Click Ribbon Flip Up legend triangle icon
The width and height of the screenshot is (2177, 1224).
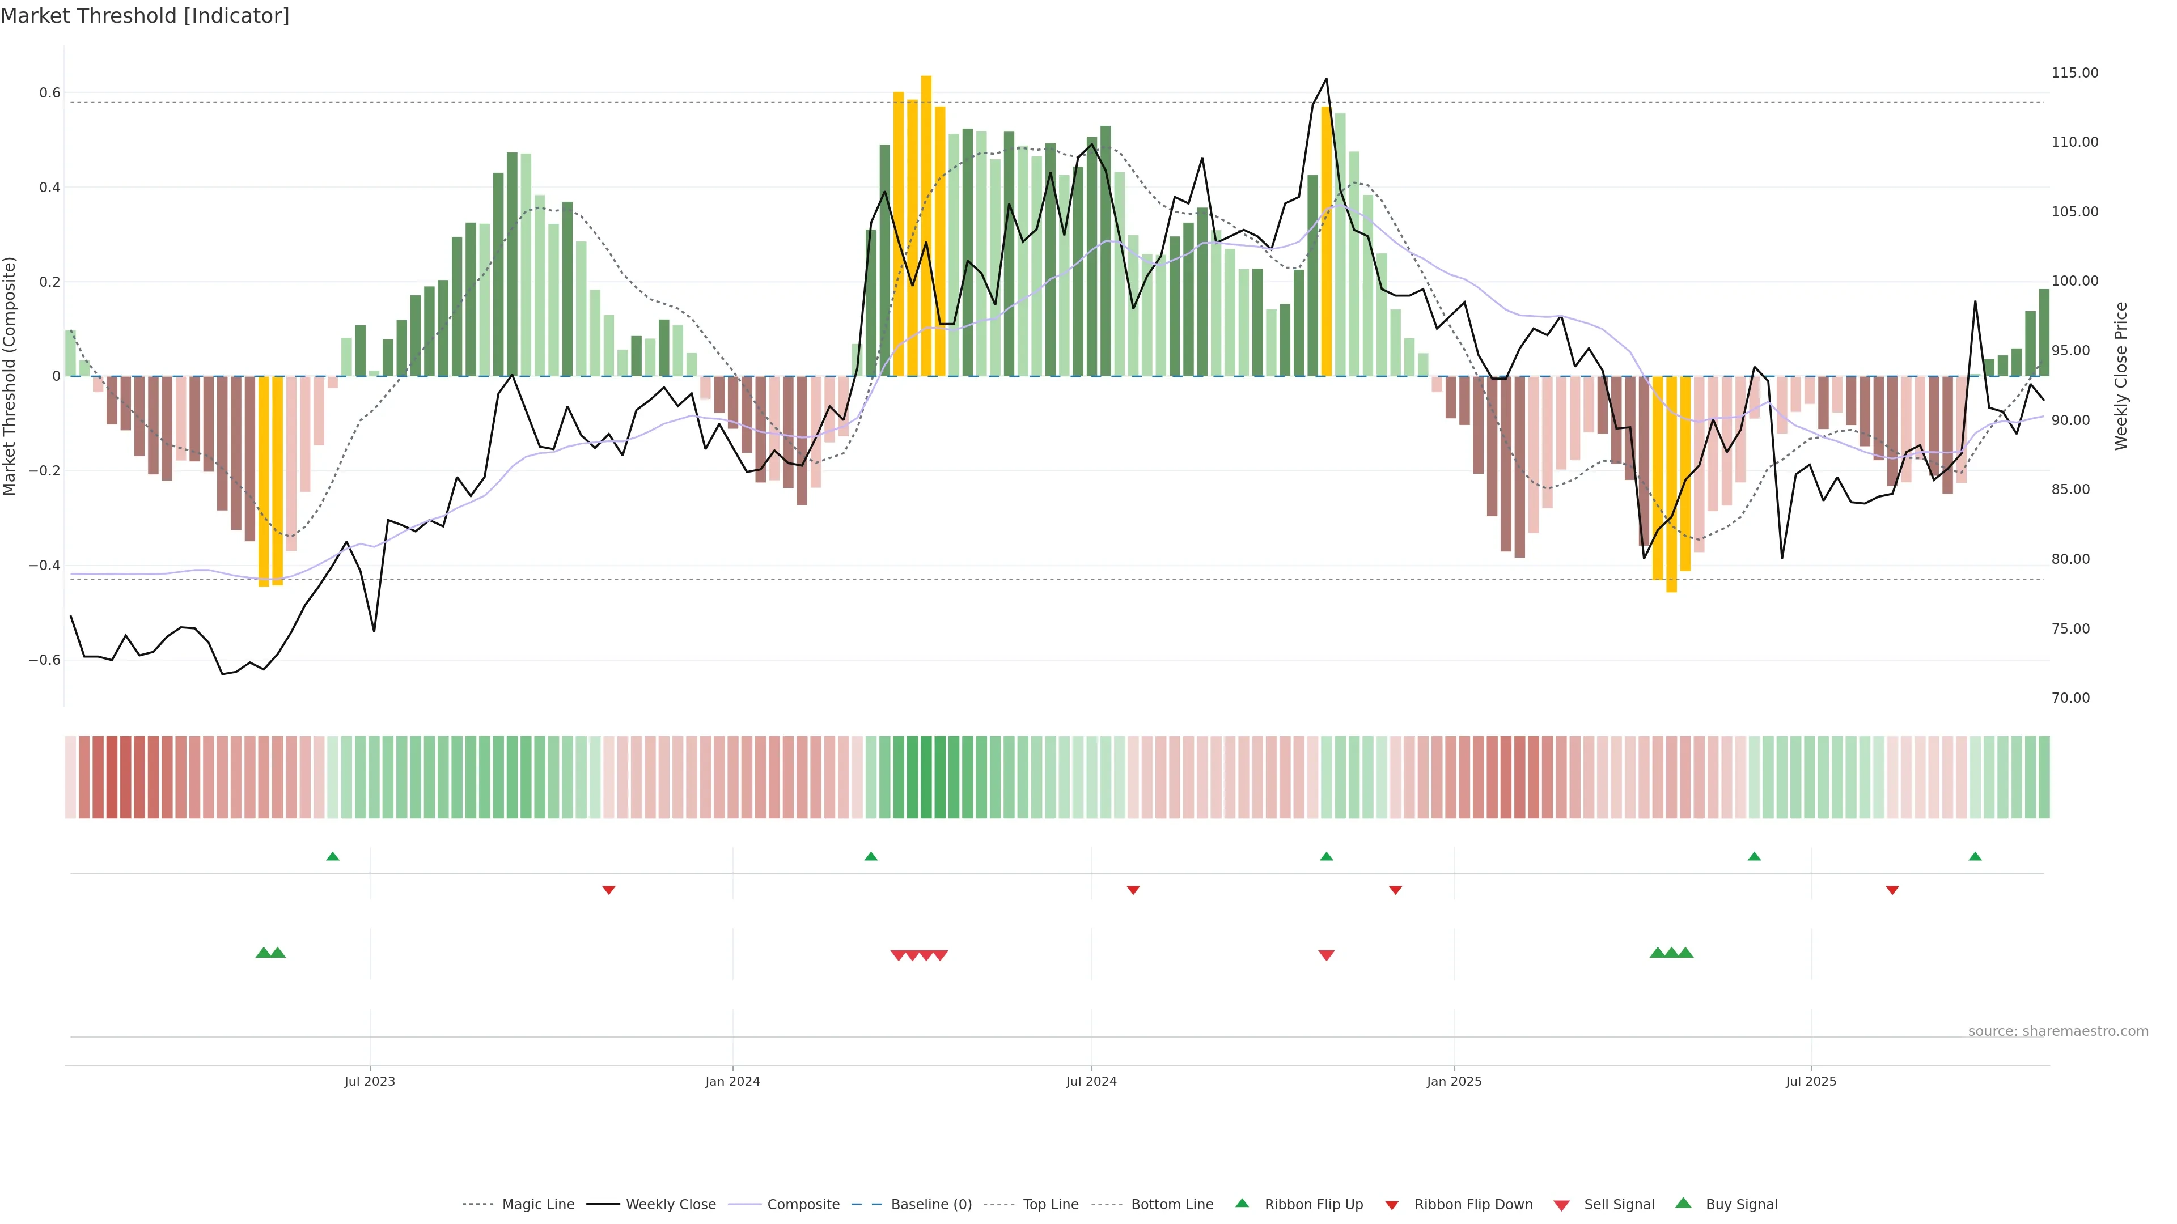click(x=1242, y=1203)
